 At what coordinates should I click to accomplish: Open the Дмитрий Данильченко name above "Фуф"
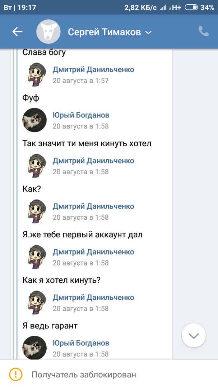93,70
